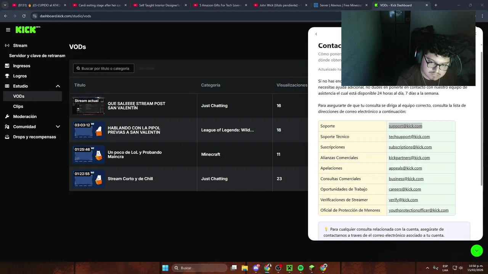The width and height of the screenshot is (488, 274).
Task: Switch to John Wick (título pendiente) tab
Action: click(x=280, y=5)
